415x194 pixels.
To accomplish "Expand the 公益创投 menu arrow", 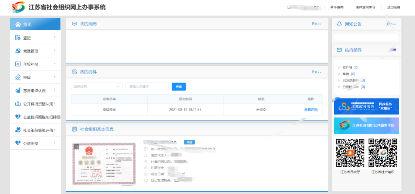I will tap(55, 143).
